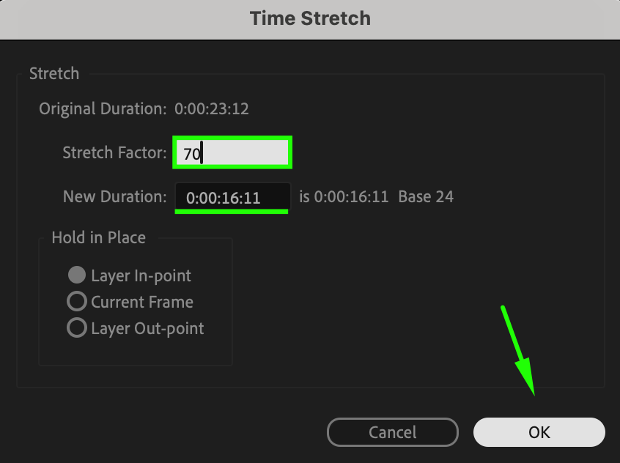The width and height of the screenshot is (620, 463).
Task: Click the New Duration timecode field
Action: [232, 197]
